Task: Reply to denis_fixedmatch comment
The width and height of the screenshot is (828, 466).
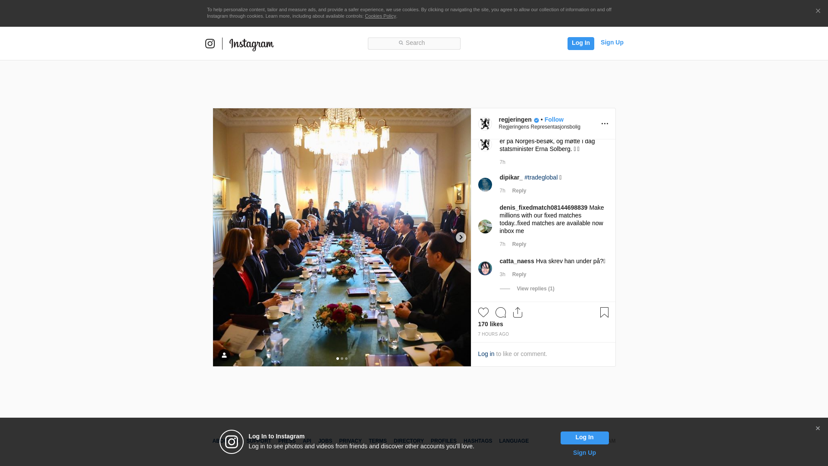Action: click(x=519, y=244)
